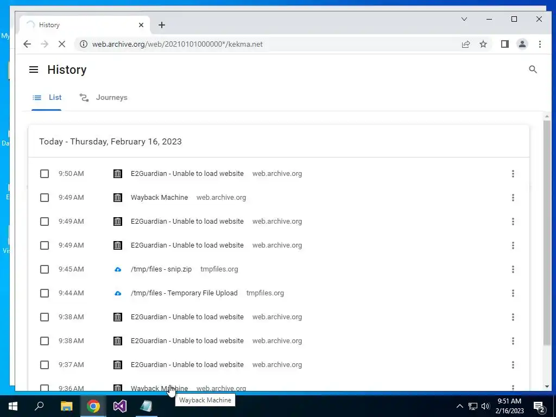Switch to the Journeys tab
Image resolution: width=556 pixels, height=417 pixels.
pos(103,98)
